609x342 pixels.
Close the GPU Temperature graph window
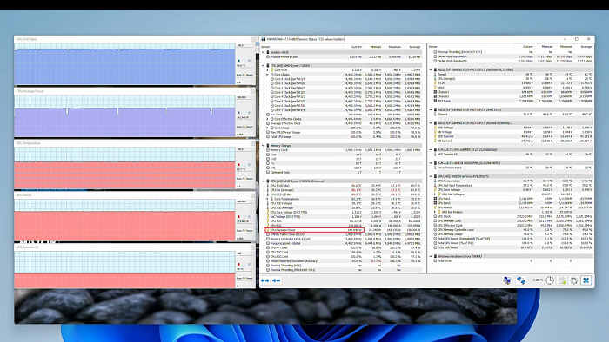pyautogui.click(x=253, y=143)
